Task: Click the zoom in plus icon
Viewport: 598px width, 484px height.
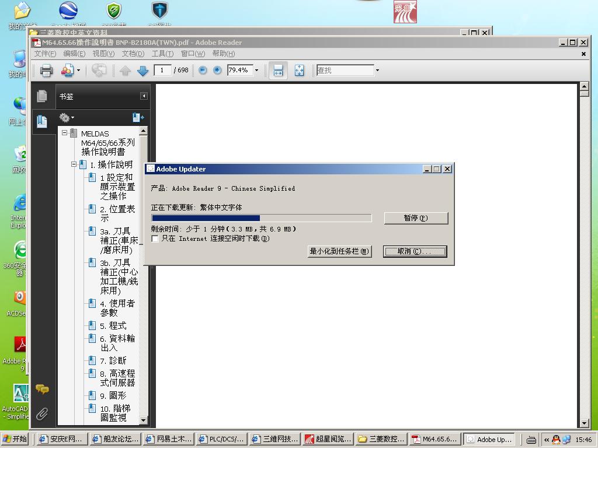Action: pyautogui.click(x=217, y=70)
